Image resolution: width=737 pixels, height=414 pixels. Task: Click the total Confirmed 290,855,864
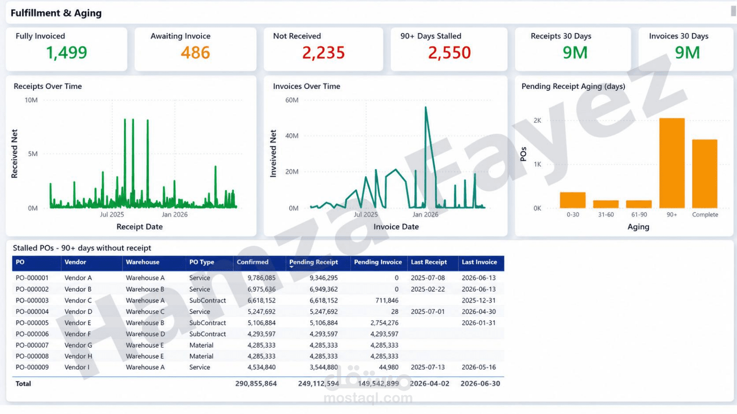click(256, 384)
